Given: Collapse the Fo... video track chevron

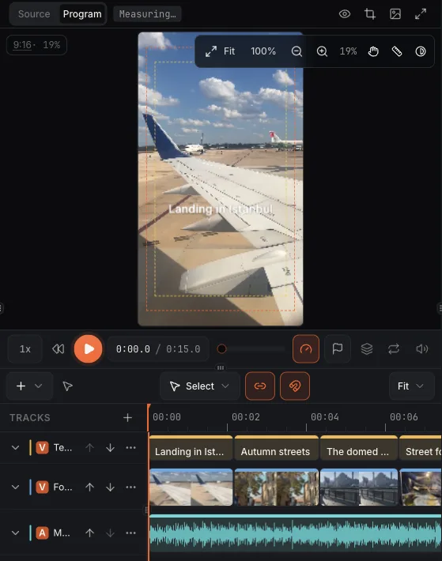Looking at the screenshot, I should (x=15, y=487).
